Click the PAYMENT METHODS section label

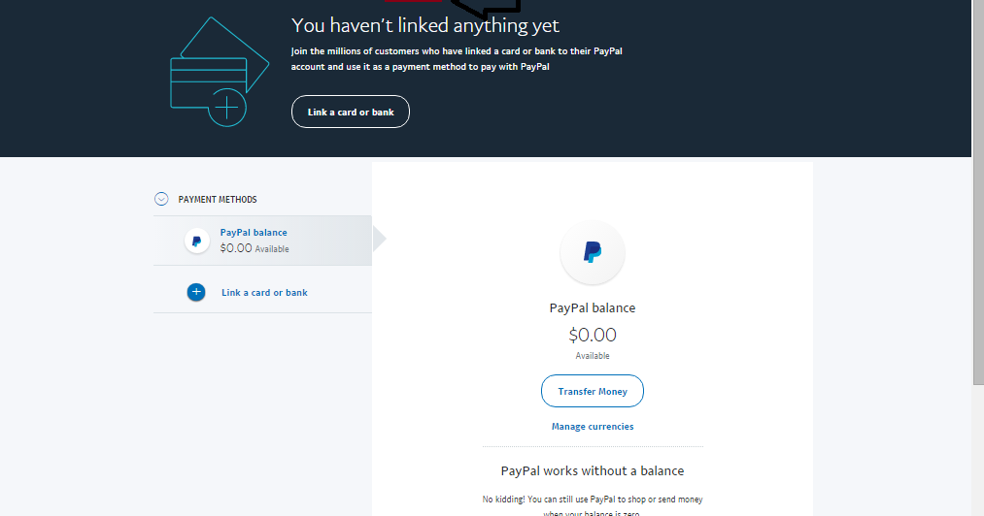[x=218, y=200]
